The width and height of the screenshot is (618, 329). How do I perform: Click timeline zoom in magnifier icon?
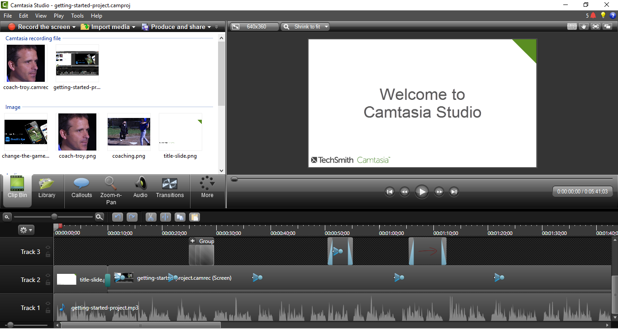(100, 217)
